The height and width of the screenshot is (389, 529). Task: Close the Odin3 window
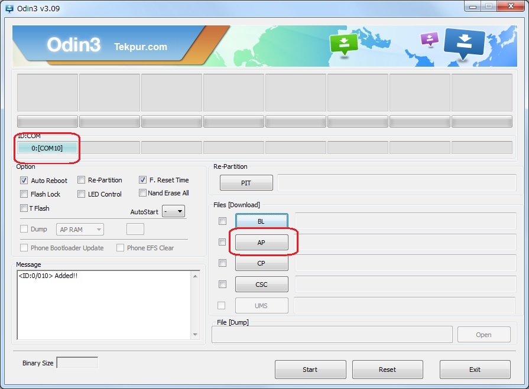click(x=511, y=6)
